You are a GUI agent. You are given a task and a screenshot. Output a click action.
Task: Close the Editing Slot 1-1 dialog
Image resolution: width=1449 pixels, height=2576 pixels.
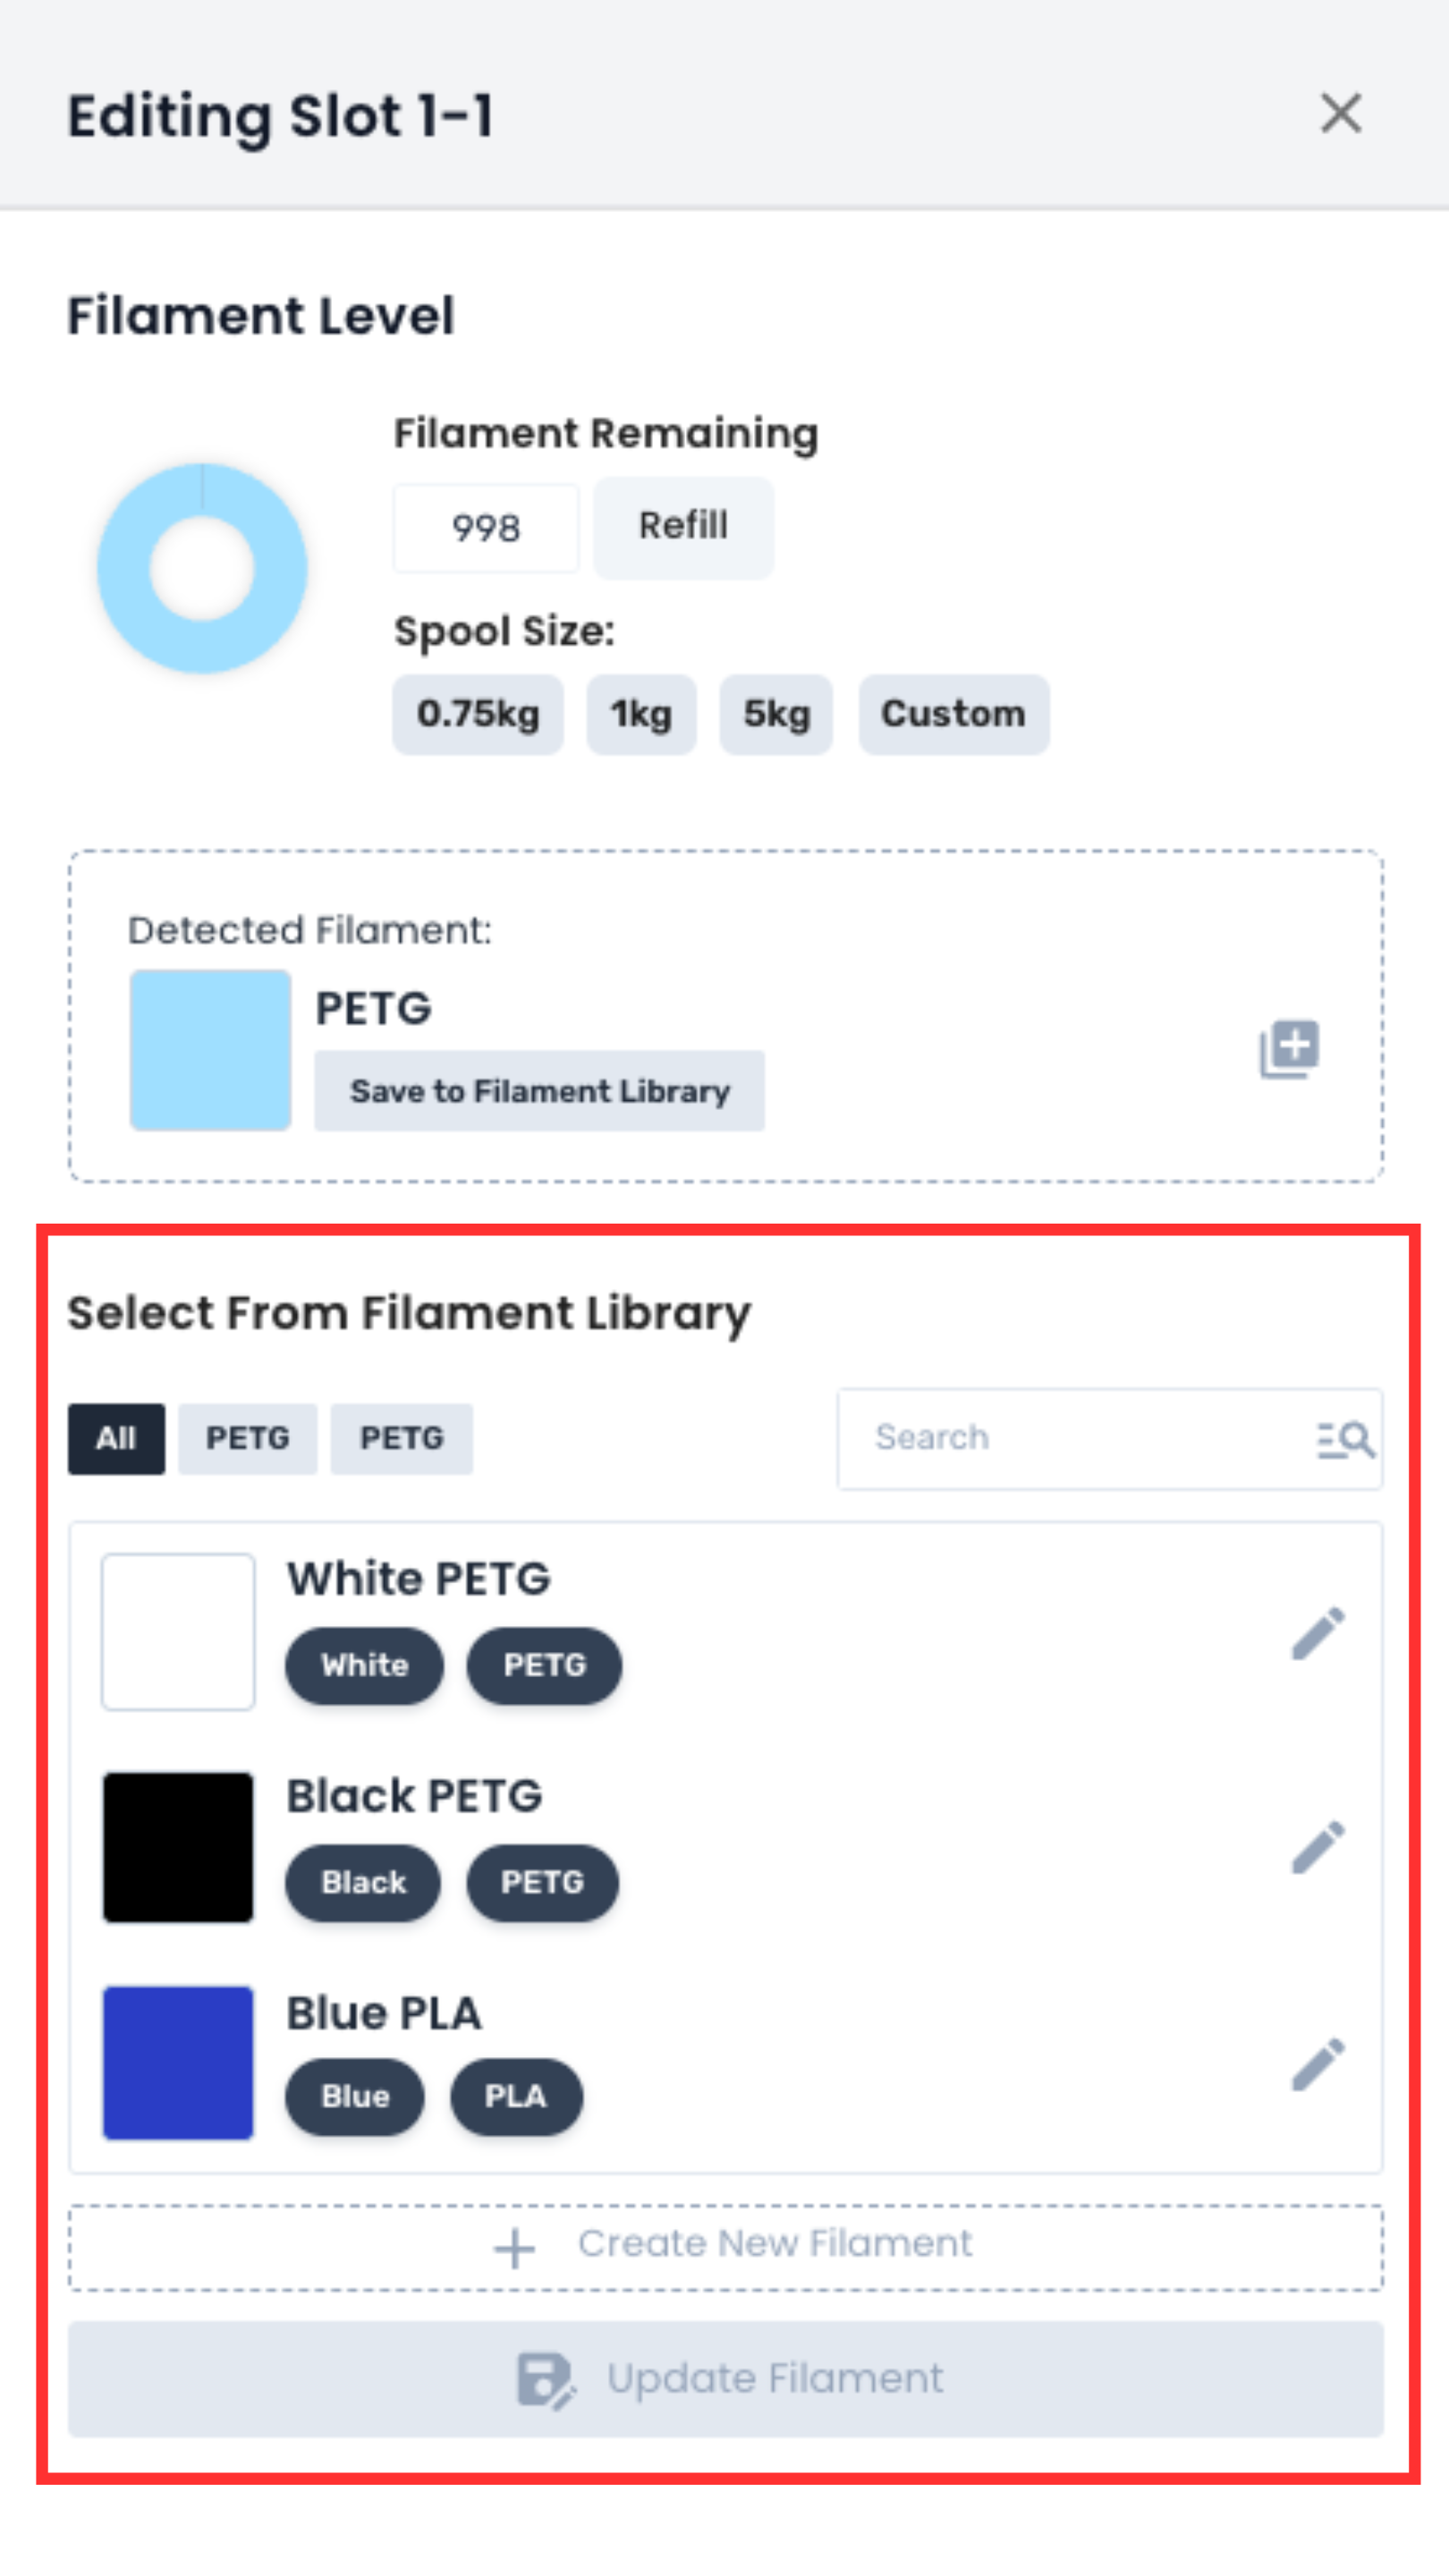[x=1340, y=113]
